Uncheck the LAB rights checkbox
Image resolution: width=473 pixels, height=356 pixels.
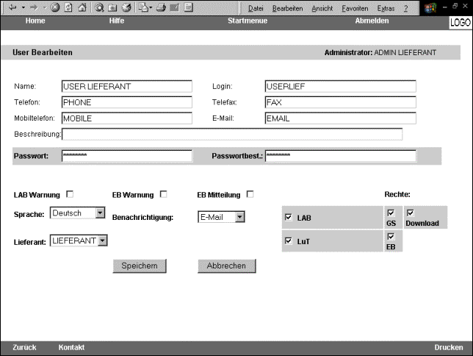289,217
